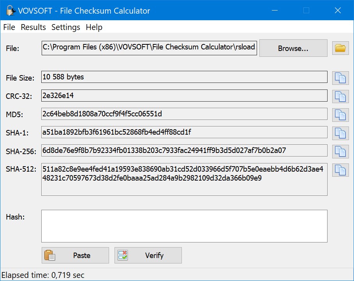Copy the MD5 hash
Viewport: 354px width, 281px height.
pos(340,115)
